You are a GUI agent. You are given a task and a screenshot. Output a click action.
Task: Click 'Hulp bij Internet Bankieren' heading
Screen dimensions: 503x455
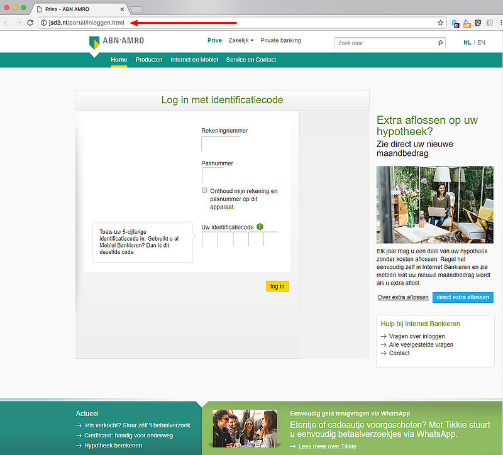tap(420, 324)
